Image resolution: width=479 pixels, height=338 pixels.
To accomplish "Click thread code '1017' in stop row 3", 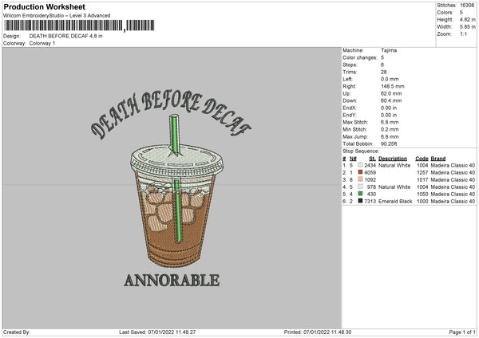I will 422,179.
